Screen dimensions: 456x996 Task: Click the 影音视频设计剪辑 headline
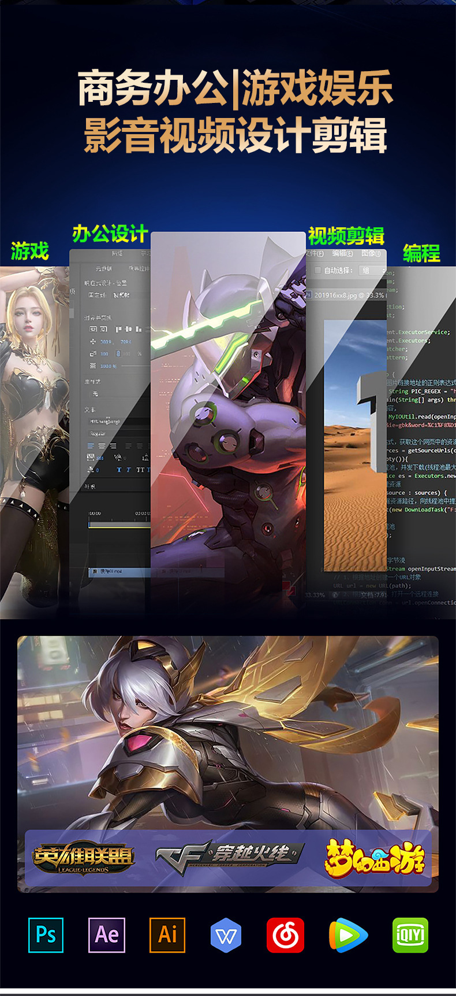pos(236,136)
